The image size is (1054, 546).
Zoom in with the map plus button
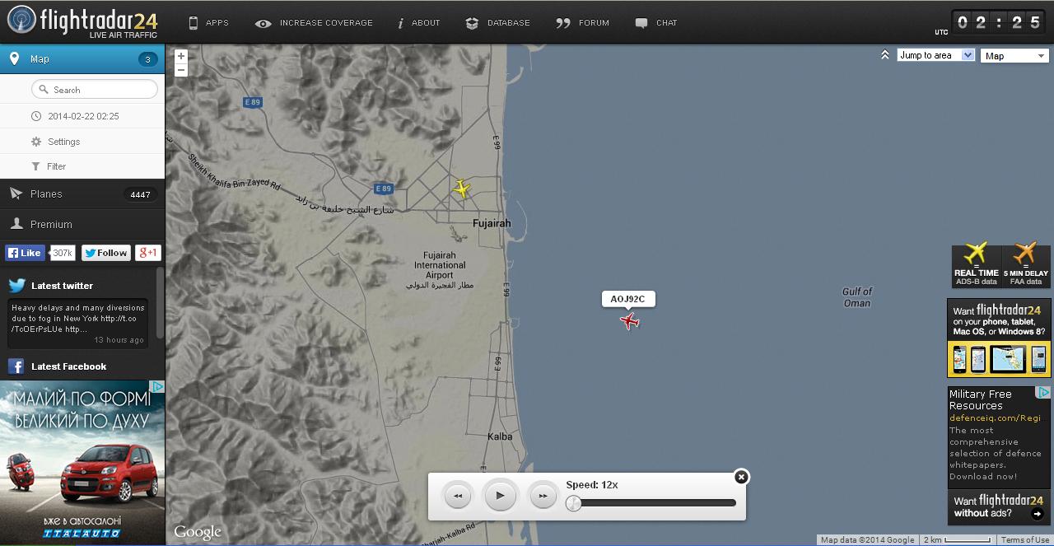181,56
